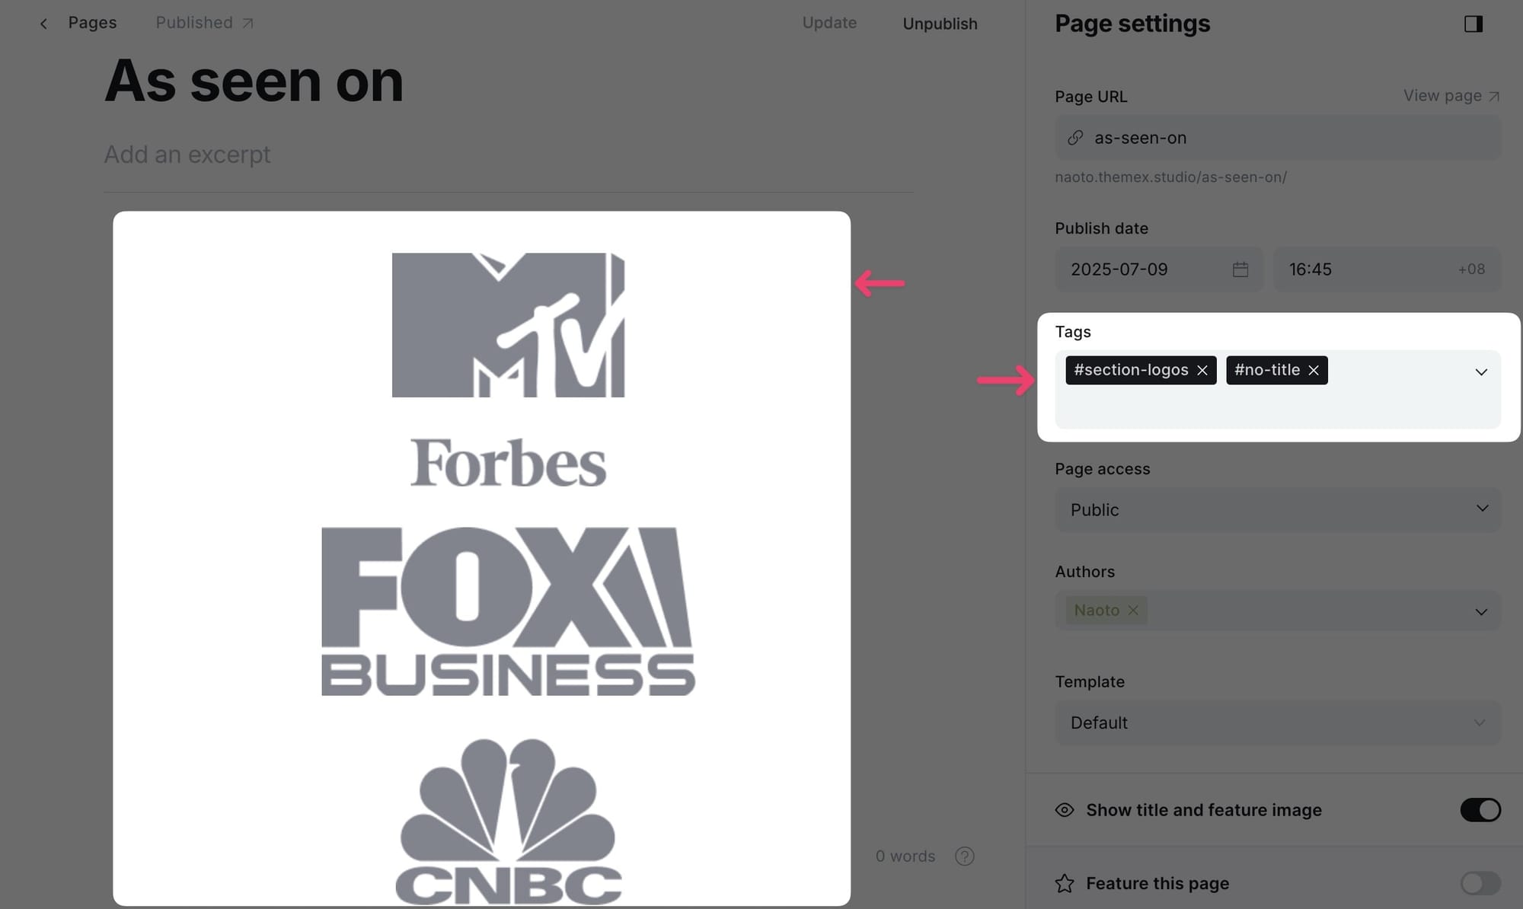The height and width of the screenshot is (909, 1523).
Task: Select the CNBC logo image
Action: click(508, 821)
